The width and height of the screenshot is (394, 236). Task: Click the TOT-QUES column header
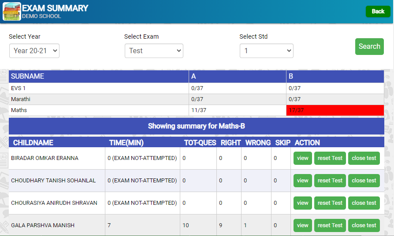pos(200,143)
